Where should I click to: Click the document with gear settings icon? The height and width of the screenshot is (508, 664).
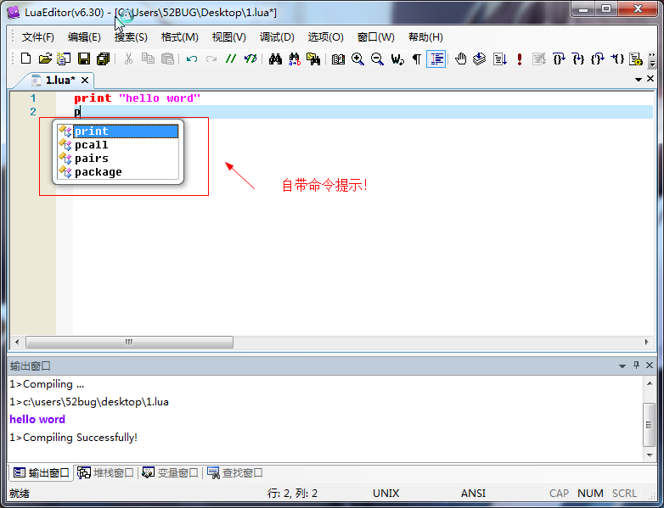pyautogui.click(x=636, y=59)
